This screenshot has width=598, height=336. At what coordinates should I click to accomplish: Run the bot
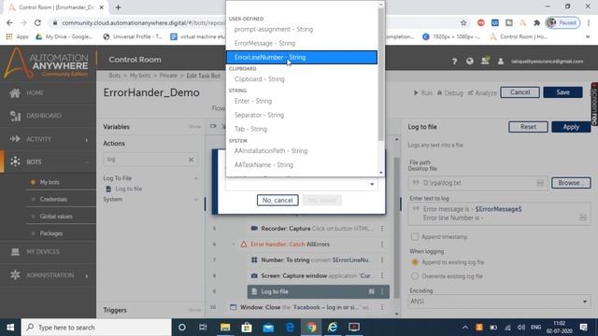coord(423,92)
